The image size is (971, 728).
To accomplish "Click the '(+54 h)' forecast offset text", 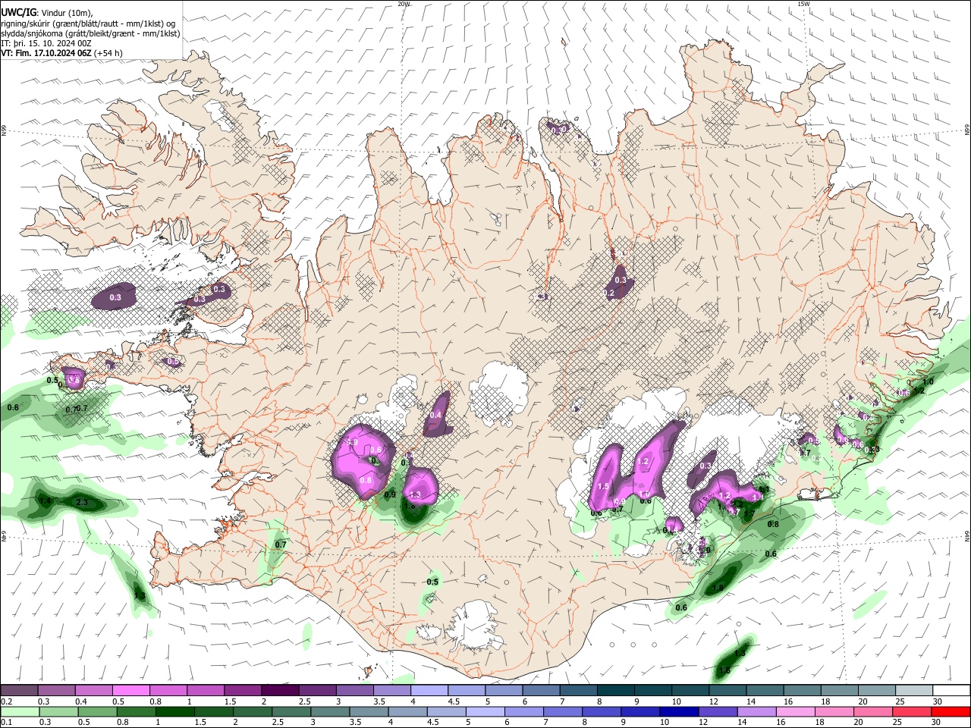I will click(x=109, y=53).
